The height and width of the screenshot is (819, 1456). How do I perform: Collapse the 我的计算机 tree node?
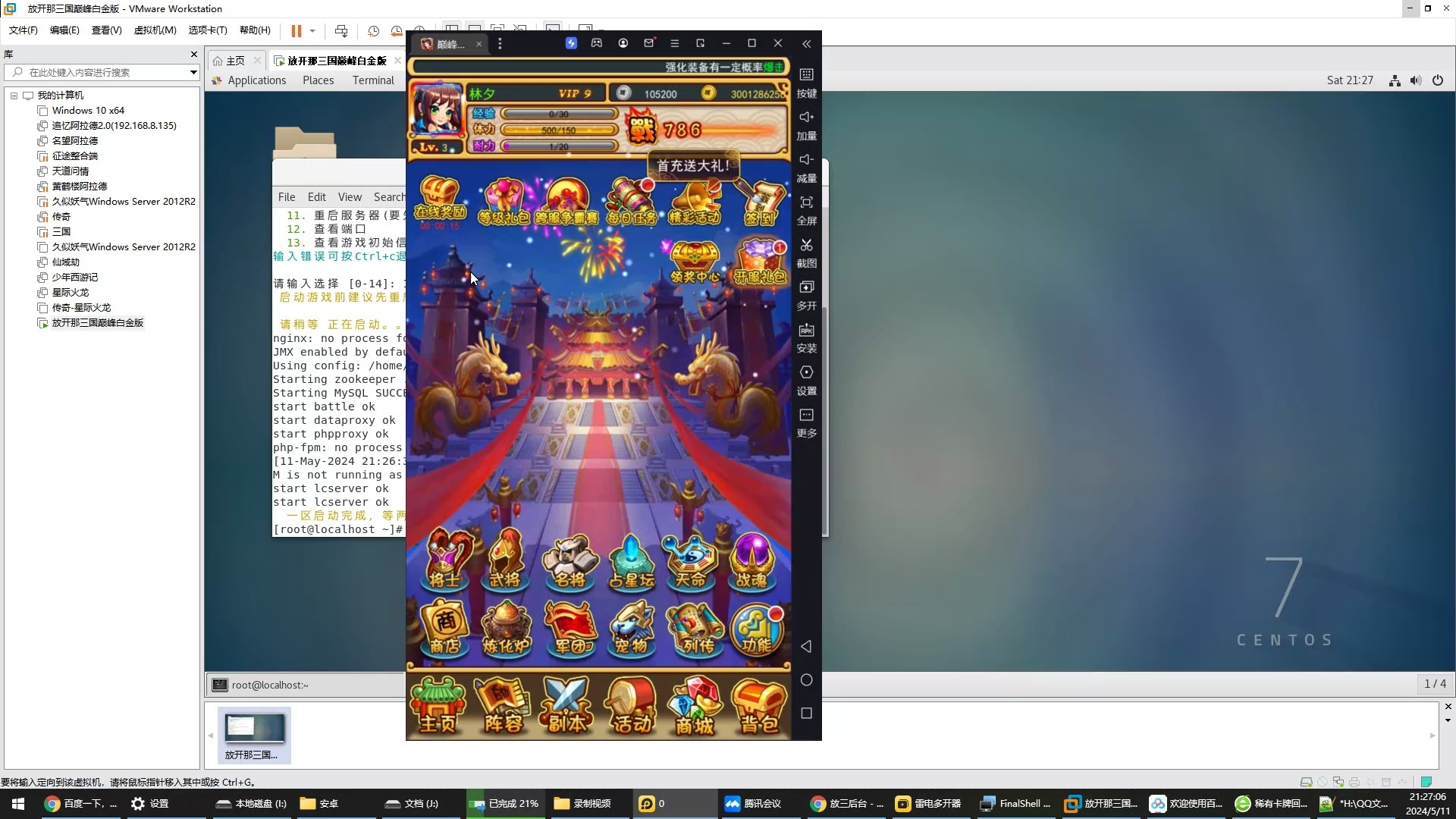[14, 96]
